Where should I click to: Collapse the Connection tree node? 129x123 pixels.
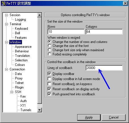(6, 69)
